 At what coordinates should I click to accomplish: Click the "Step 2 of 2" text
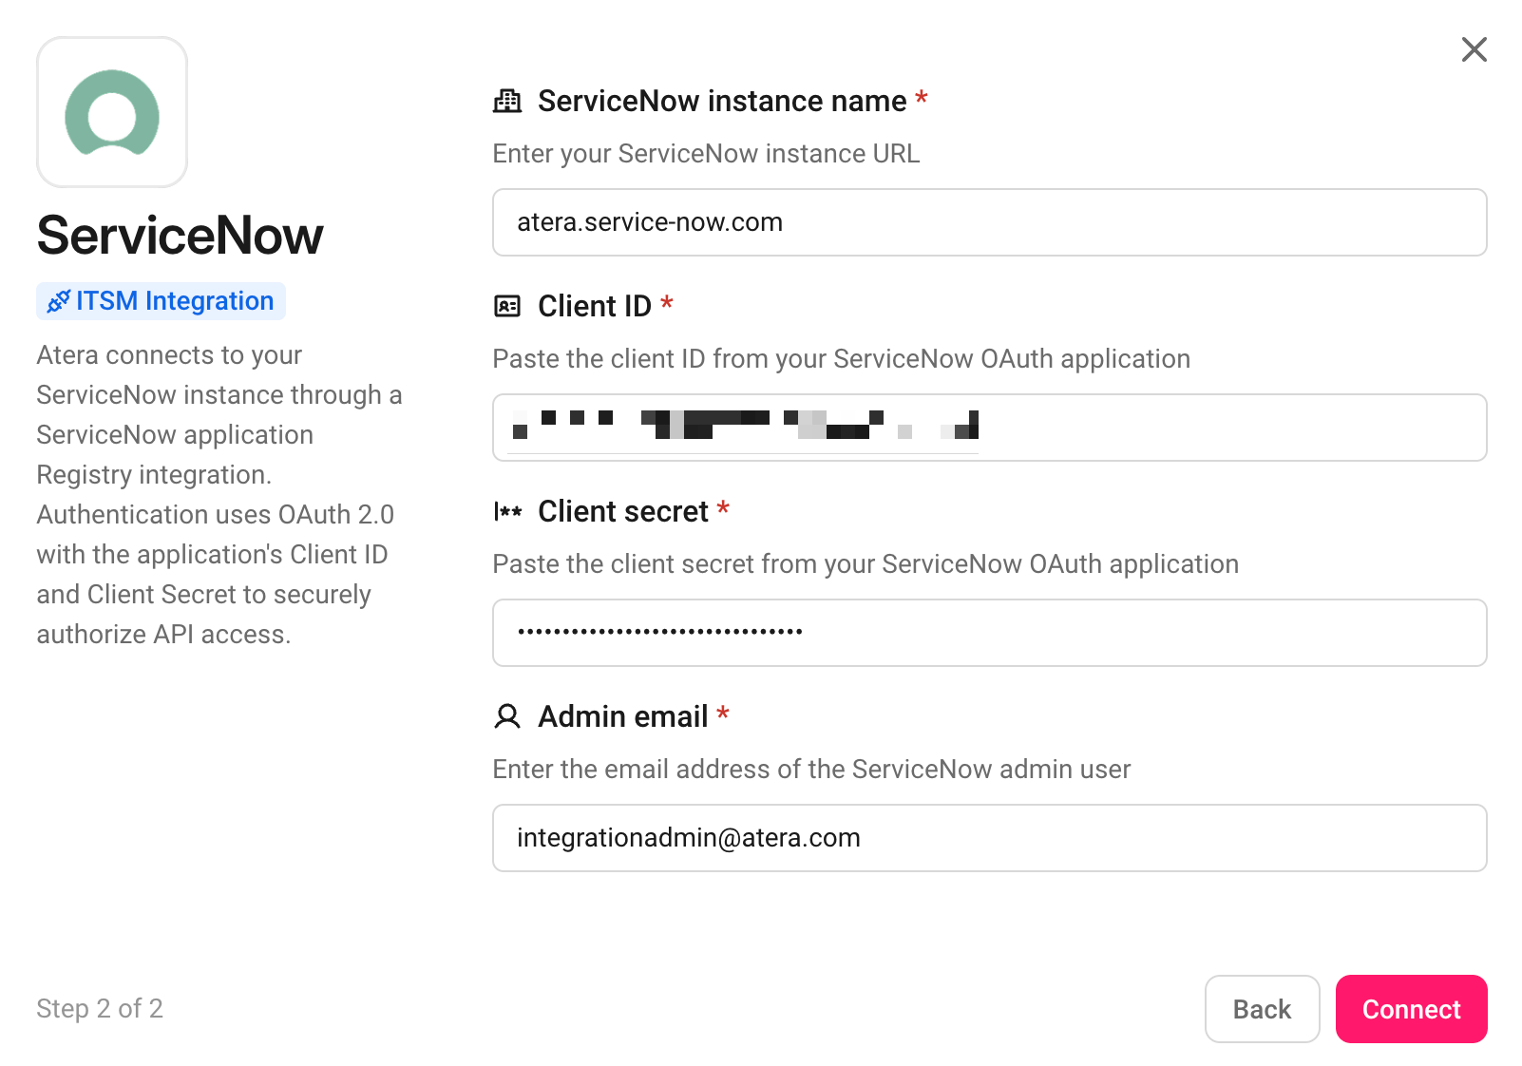(100, 1008)
